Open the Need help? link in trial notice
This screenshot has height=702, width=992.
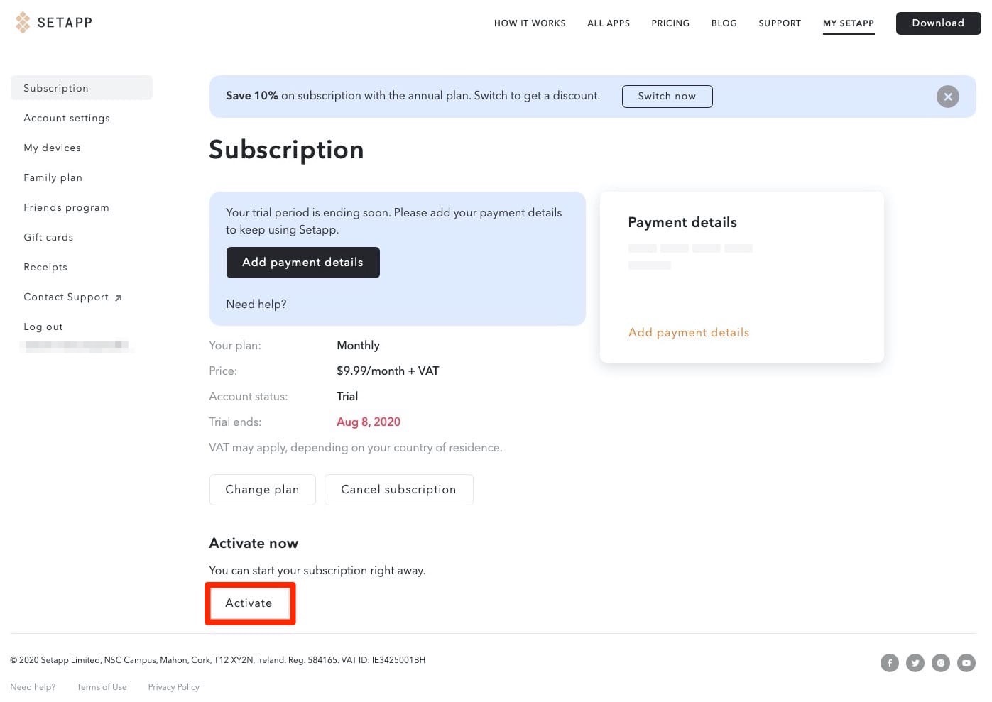[x=256, y=304]
